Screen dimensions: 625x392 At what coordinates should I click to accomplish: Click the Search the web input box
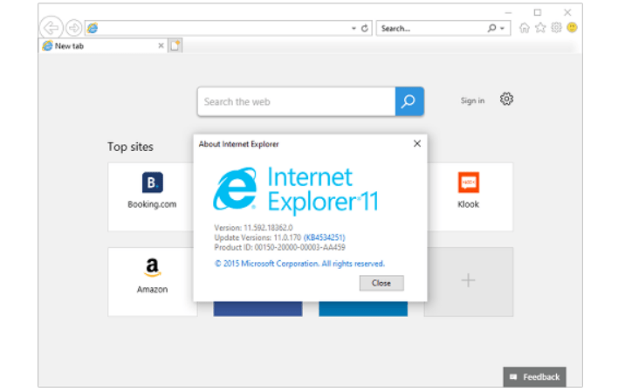pyautogui.click(x=296, y=101)
